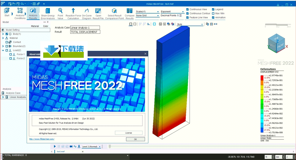Toggle Legend checkbox
Image resolution: width=296 pixels, height=160 pixels.
213,9
